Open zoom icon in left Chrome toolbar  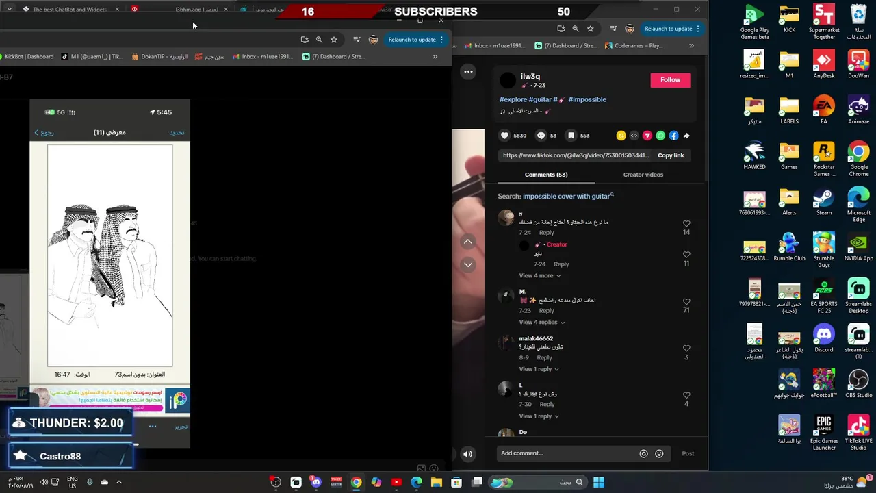(x=319, y=40)
